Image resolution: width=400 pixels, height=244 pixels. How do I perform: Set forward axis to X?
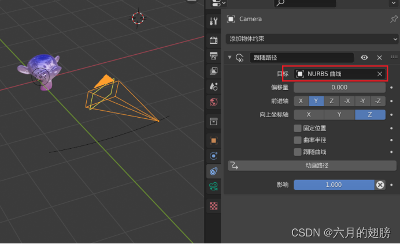point(301,101)
